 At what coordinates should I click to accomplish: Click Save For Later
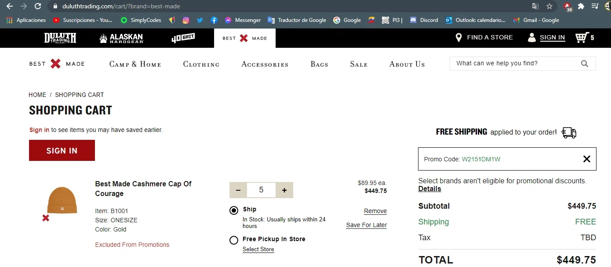coord(367,225)
